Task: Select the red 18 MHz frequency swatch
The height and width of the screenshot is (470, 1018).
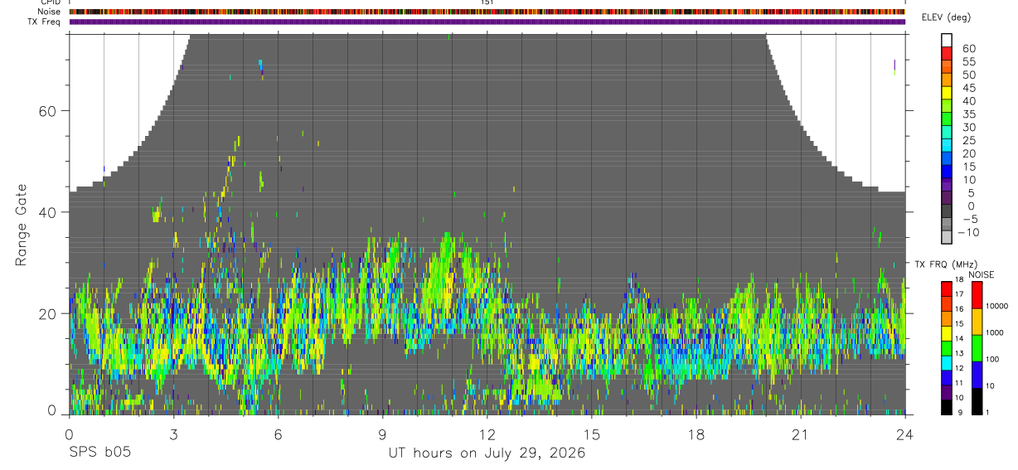Action: coord(947,288)
